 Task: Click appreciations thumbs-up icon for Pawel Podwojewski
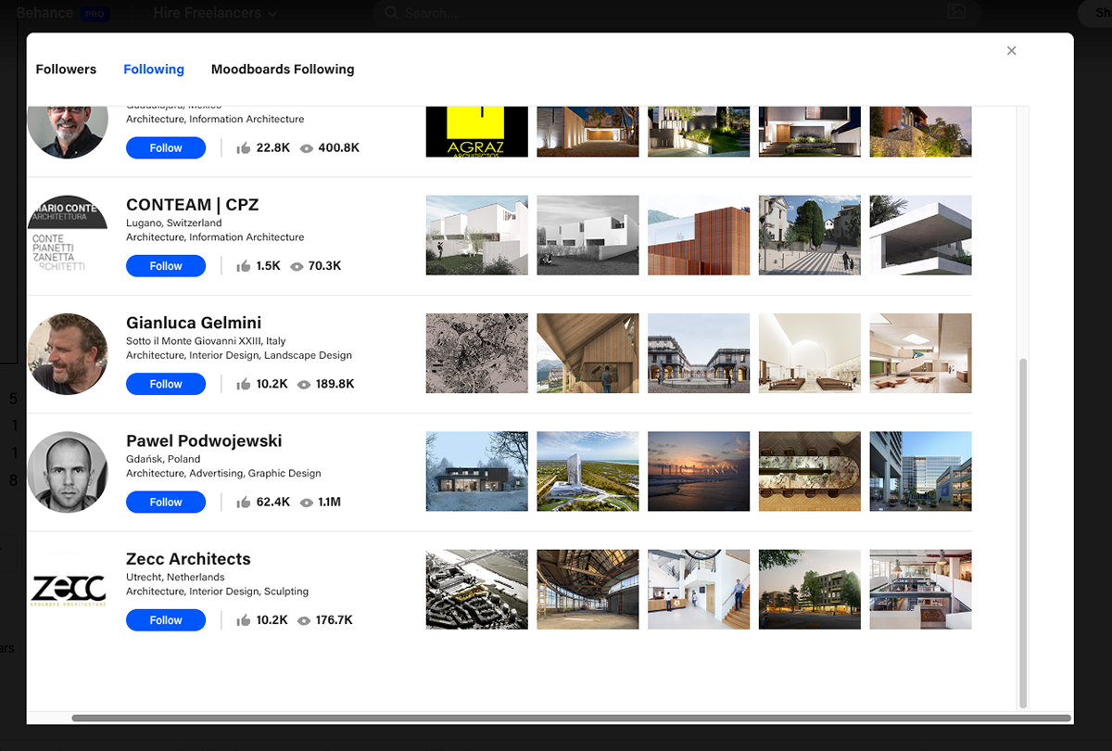[x=244, y=503]
